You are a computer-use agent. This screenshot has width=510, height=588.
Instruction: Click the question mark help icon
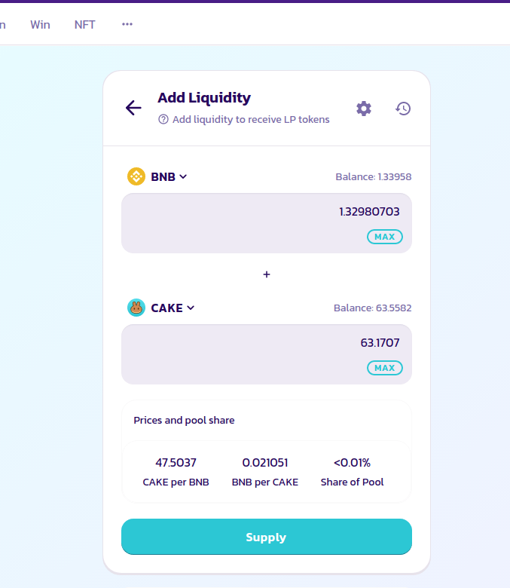click(x=163, y=119)
